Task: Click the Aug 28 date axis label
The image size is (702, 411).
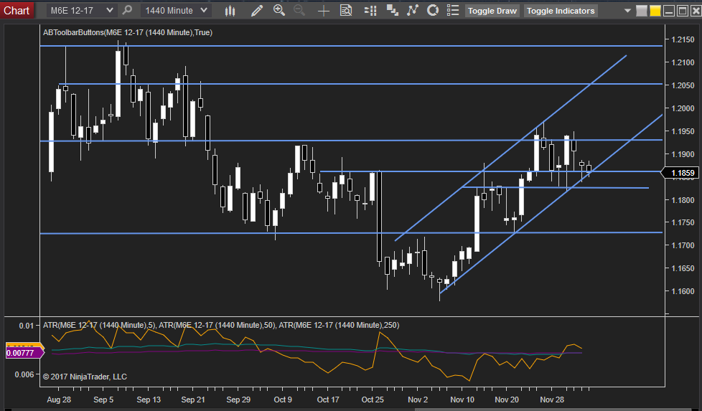Action: [x=59, y=400]
